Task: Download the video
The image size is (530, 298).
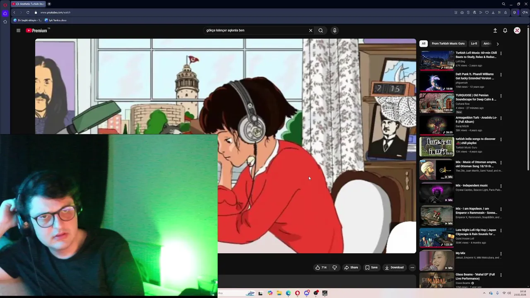Action: pos(394,267)
